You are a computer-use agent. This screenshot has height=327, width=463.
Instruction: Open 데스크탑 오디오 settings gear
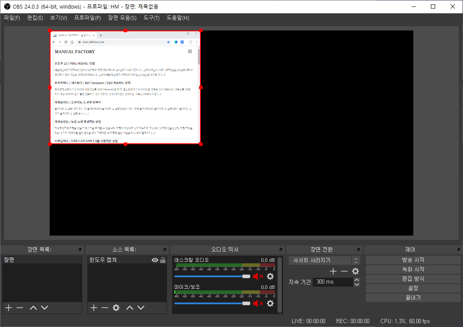[270, 276]
